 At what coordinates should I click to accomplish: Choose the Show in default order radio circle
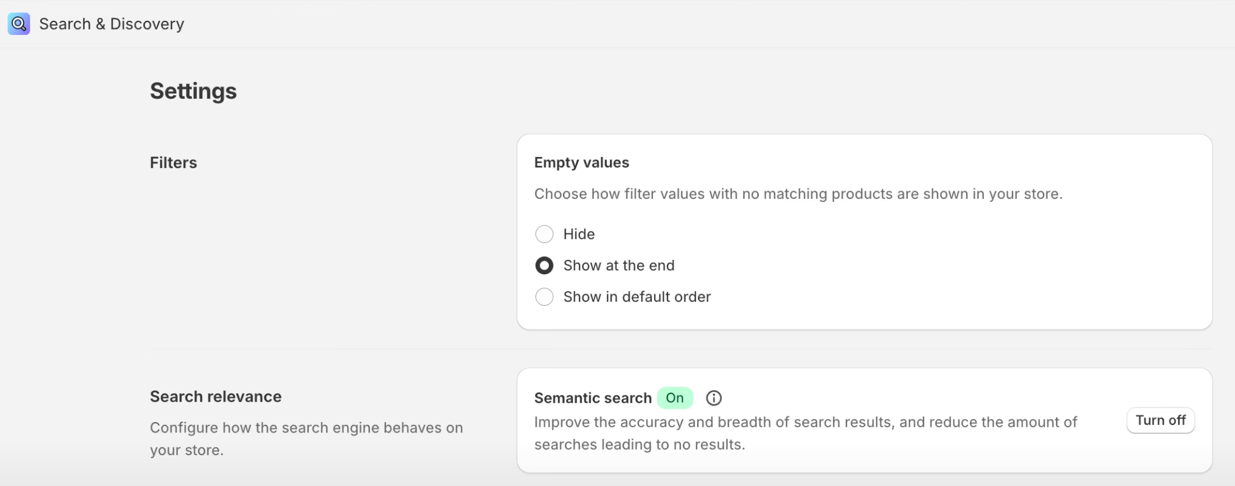(x=544, y=297)
